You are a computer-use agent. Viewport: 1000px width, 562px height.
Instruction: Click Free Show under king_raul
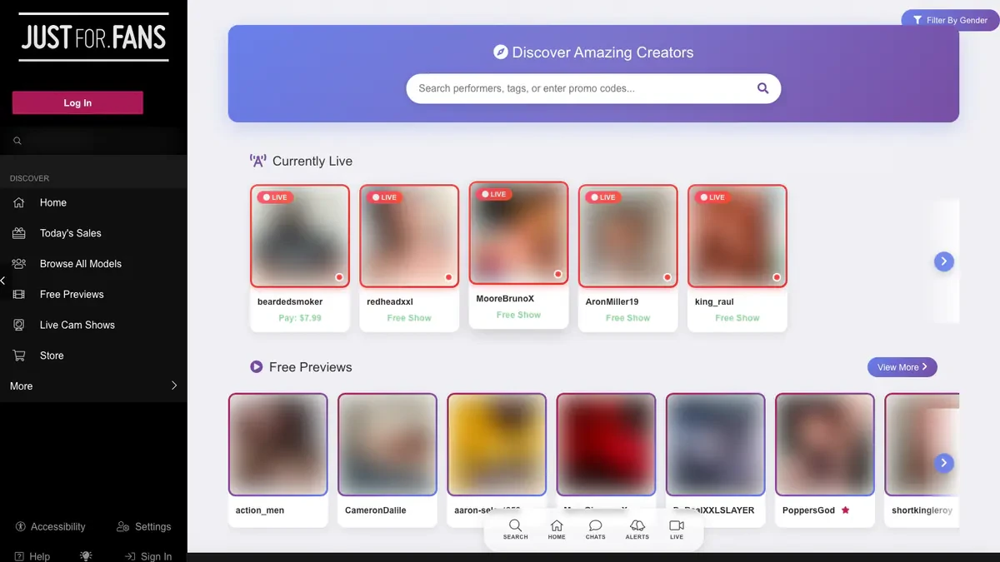(x=737, y=318)
